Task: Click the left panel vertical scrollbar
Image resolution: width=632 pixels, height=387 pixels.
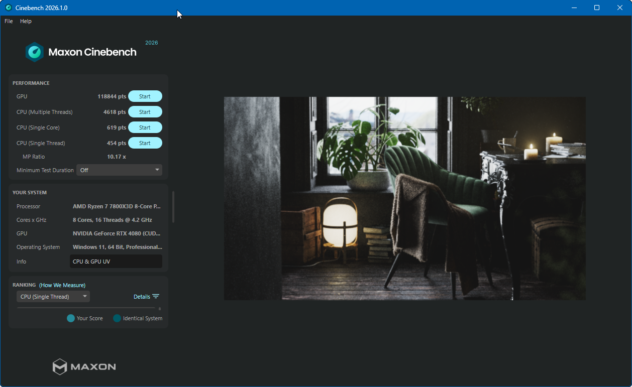Action: tap(173, 207)
